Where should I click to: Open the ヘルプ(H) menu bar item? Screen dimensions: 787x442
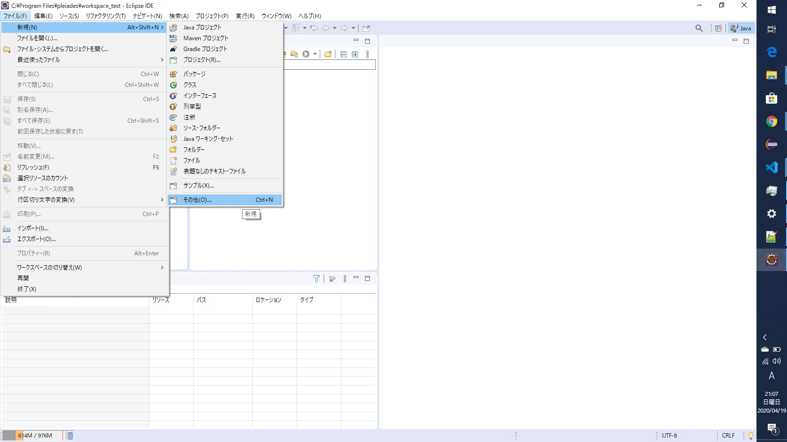tap(310, 16)
